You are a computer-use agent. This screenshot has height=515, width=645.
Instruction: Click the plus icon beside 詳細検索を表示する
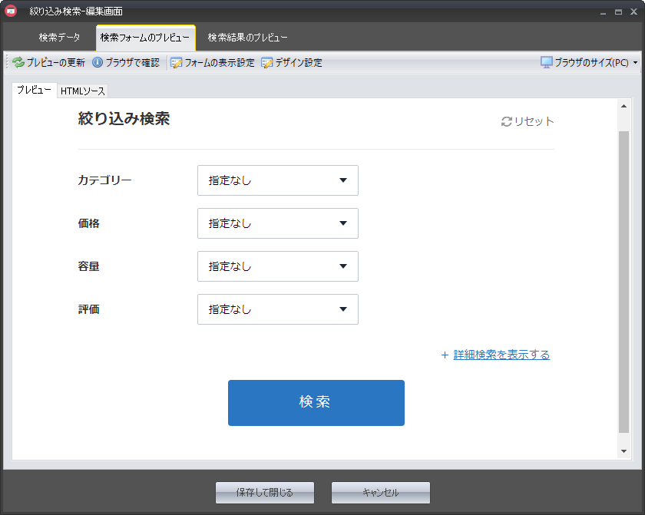point(445,355)
